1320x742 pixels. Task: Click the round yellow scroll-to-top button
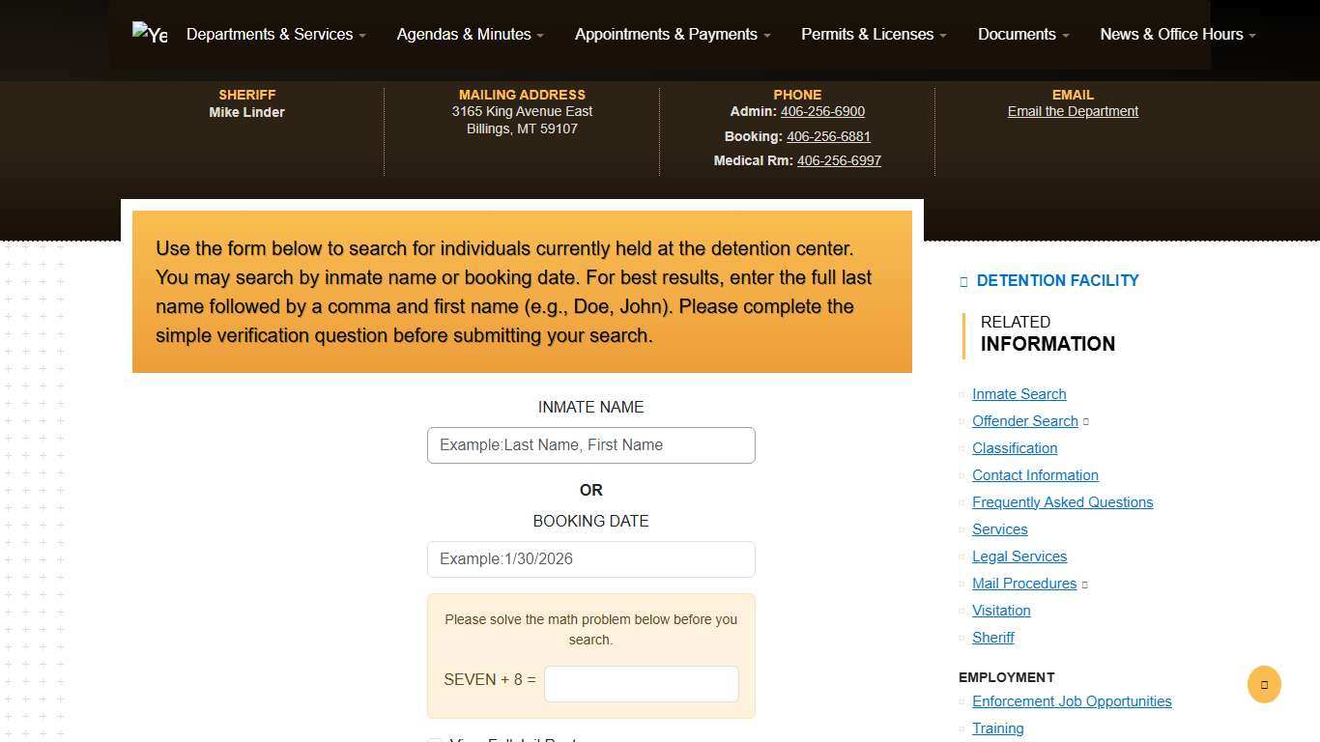click(x=1264, y=684)
